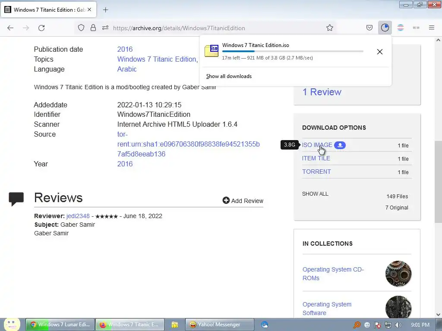Viewport: 442px width, 331px height.
Task: Download the TORRENT file
Action: (316, 172)
